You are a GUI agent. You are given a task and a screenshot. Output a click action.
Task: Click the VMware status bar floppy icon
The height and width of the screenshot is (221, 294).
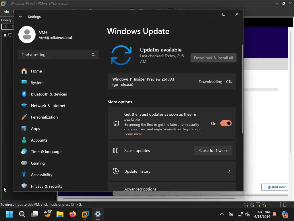pyautogui.click(x=258, y=205)
